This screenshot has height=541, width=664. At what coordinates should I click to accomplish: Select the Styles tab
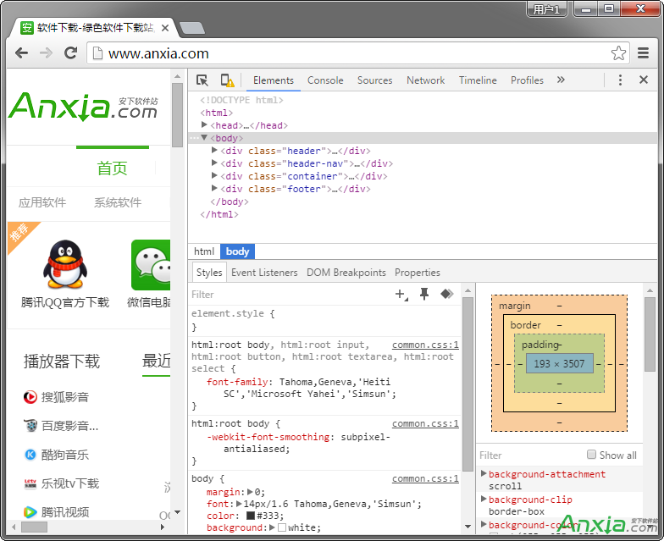209,273
